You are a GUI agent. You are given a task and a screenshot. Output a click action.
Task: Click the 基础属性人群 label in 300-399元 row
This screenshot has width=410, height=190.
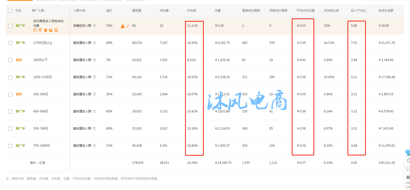tap(82, 94)
